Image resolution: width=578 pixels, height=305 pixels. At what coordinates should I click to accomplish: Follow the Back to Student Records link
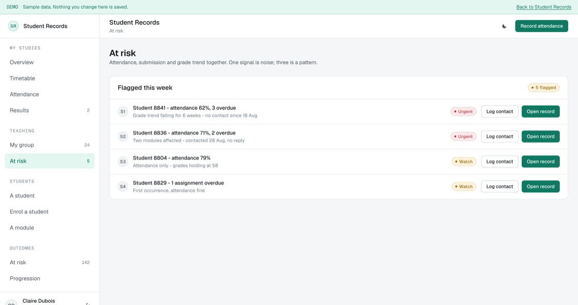click(x=544, y=7)
